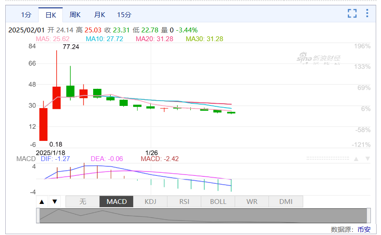The image size is (381, 235).
Task: Open the three-dot more options menu
Action: click(x=367, y=13)
